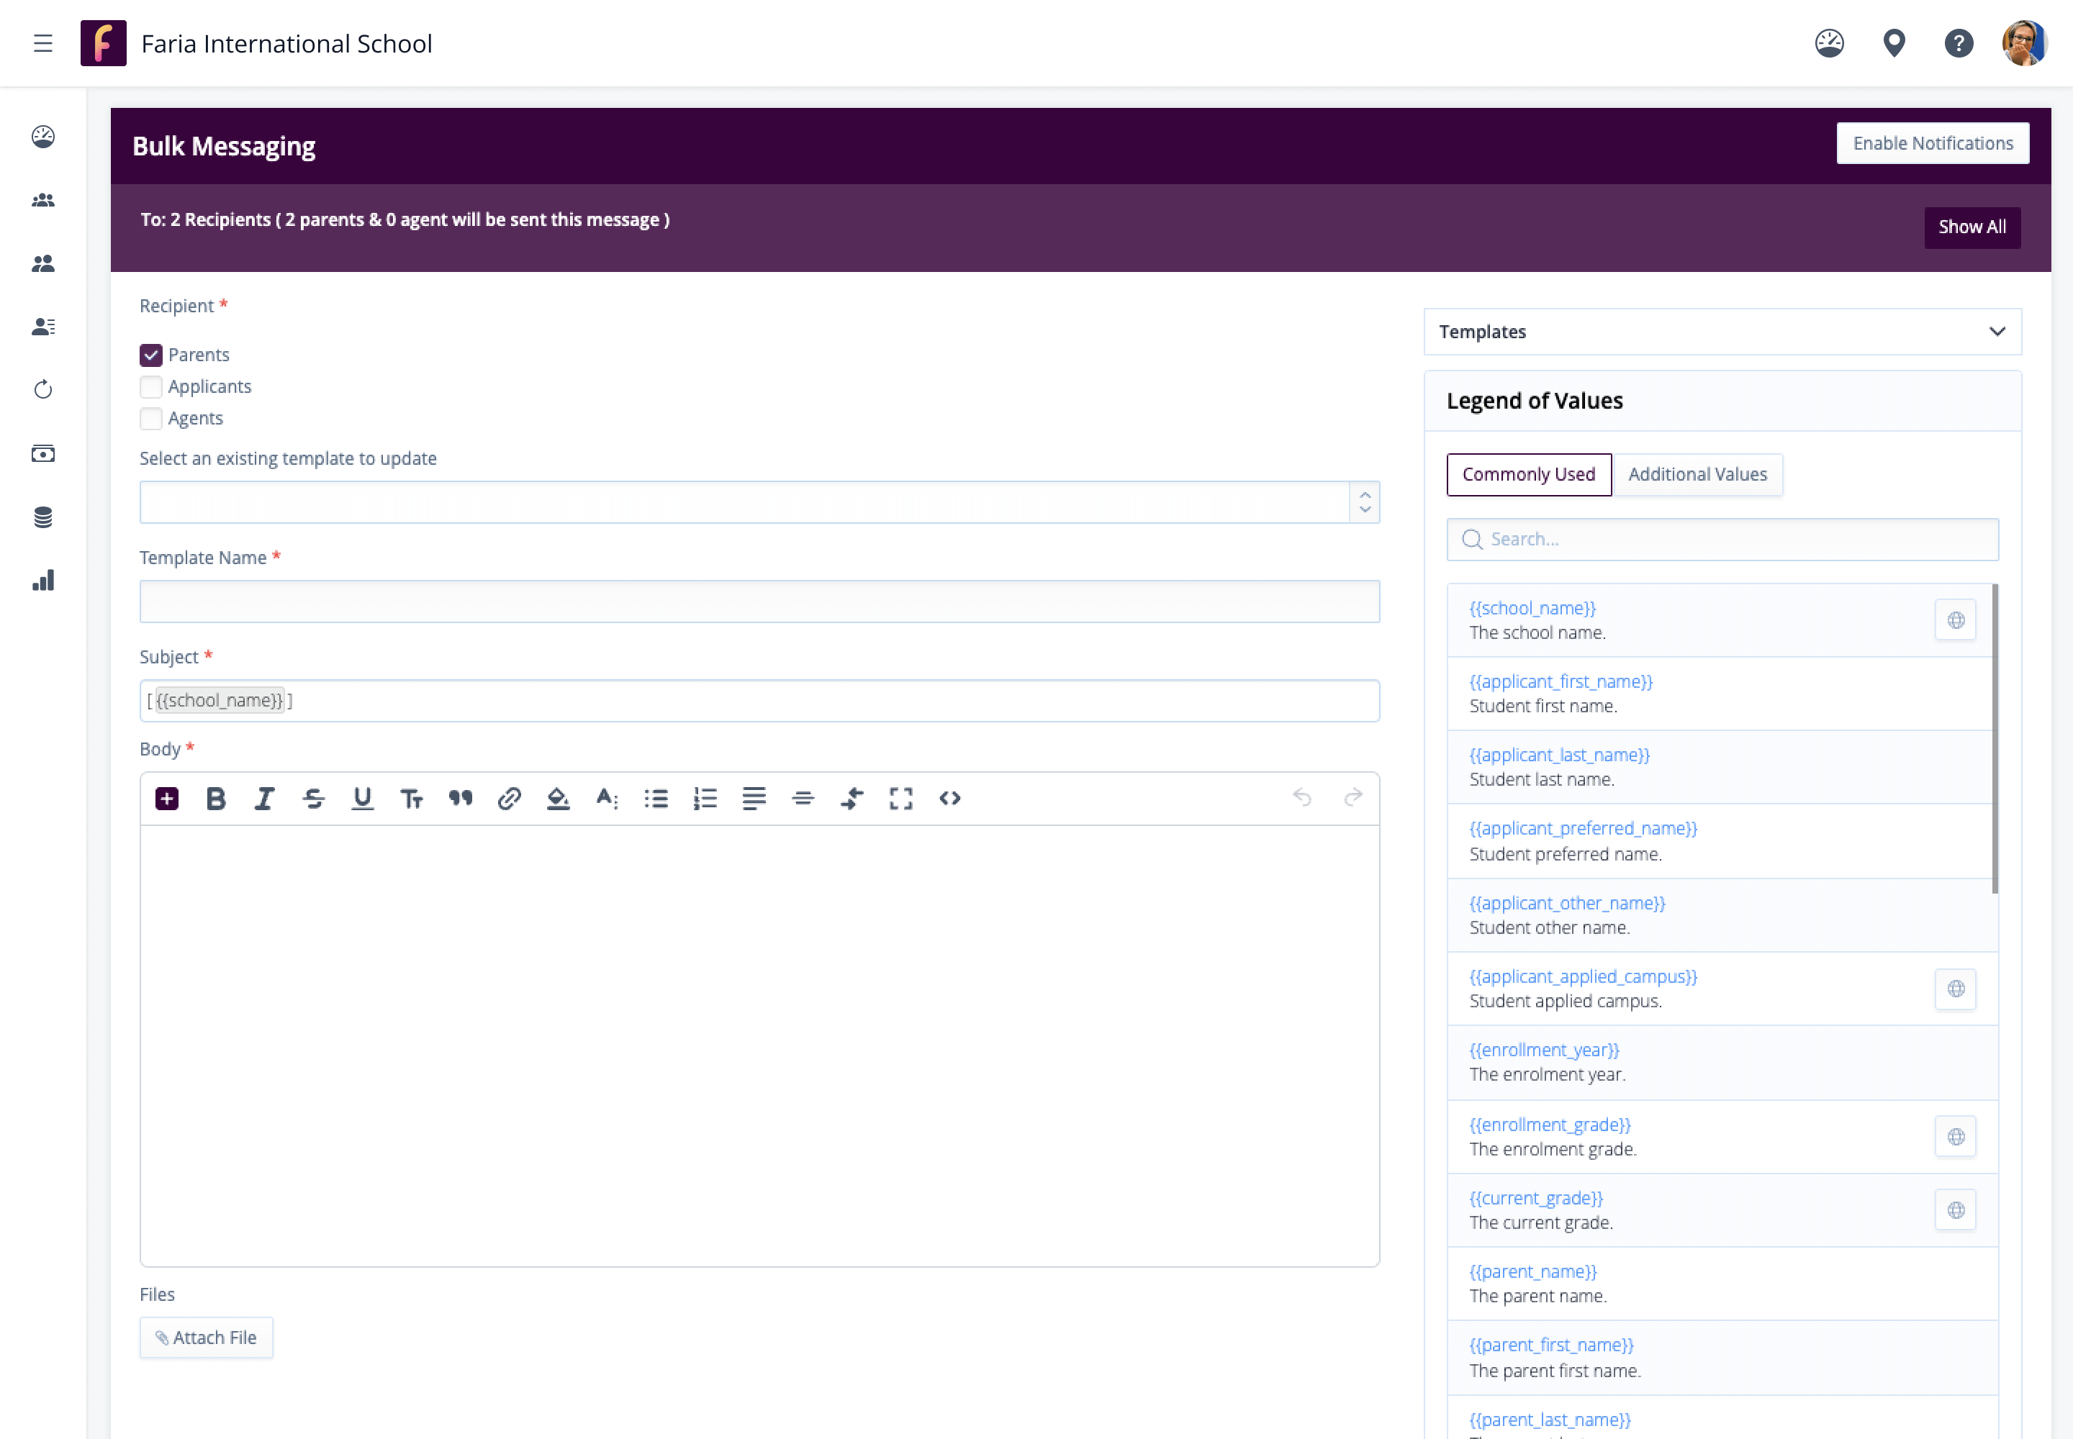The height and width of the screenshot is (1439, 2073).
Task: Open the hamburger navigation menu
Action: (x=43, y=43)
